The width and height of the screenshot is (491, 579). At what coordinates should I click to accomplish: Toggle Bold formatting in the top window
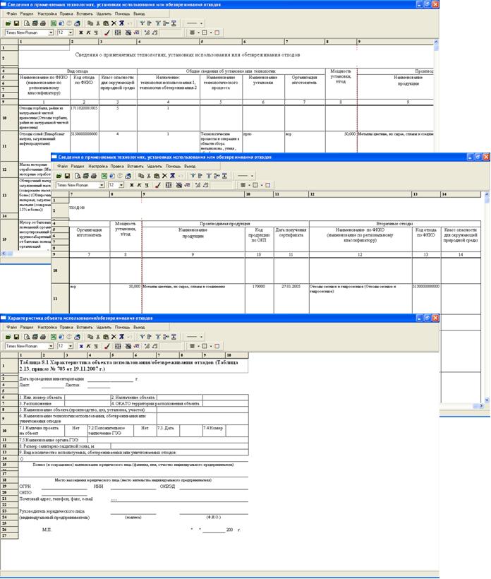80,32
